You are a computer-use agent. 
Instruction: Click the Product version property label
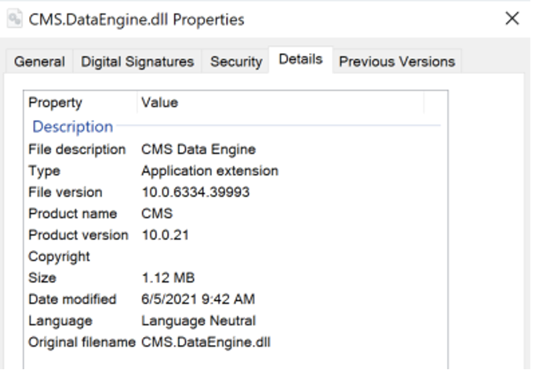pos(78,235)
